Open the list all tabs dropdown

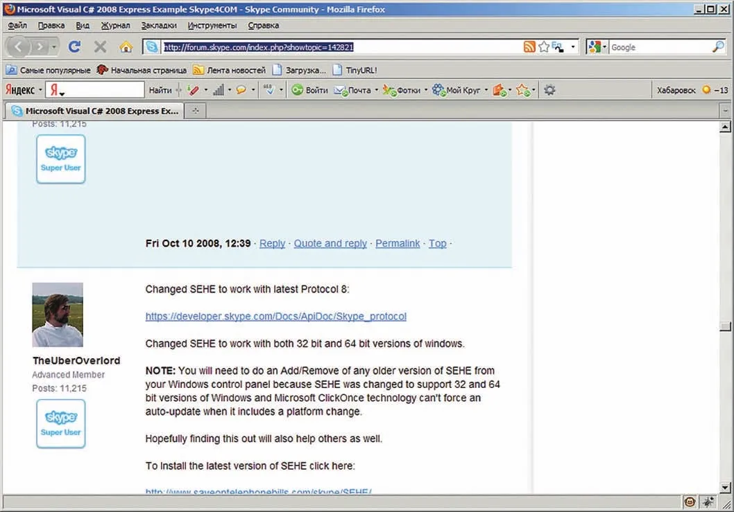pos(725,111)
